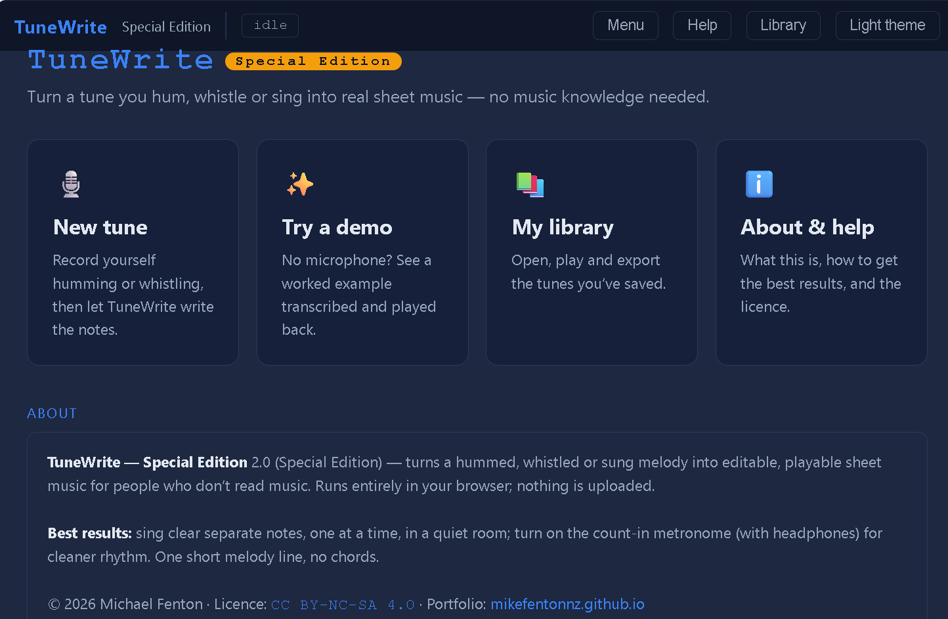Image resolution: width=948 pixels, height=619 pixels.
Task: Click the books icon on My library card
Action: tap(530, 184)
